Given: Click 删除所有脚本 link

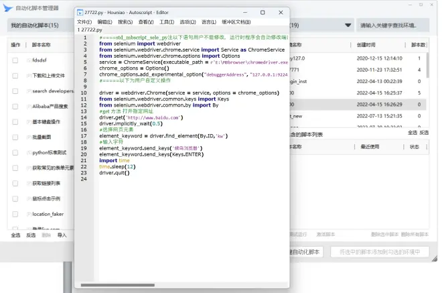Looking at the screenshot, I should 415,234.
